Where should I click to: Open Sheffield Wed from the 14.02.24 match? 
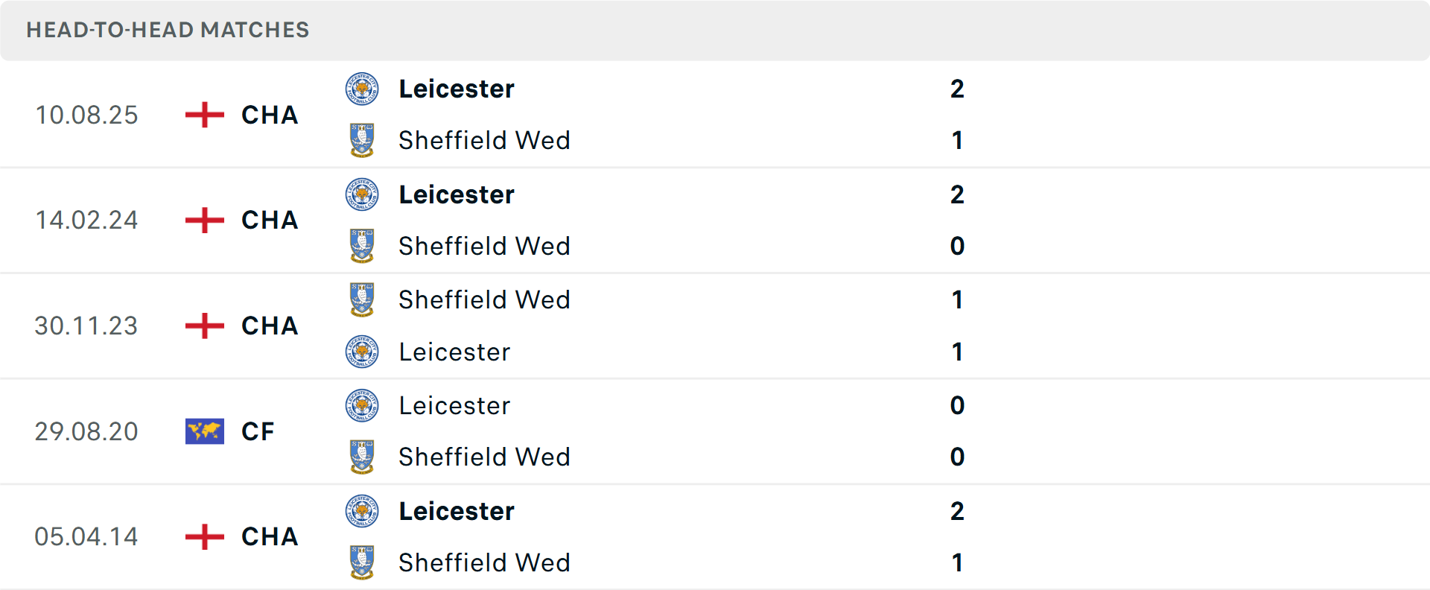pos(484,246)
